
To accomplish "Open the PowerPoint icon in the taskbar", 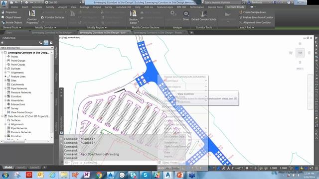I will click(x=180, y=175).
